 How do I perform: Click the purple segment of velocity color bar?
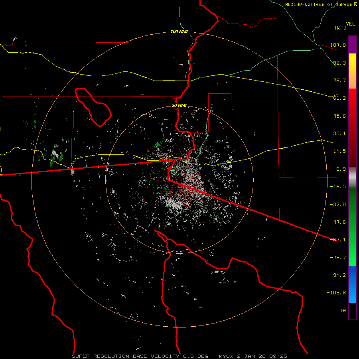[x=352, y=44]
